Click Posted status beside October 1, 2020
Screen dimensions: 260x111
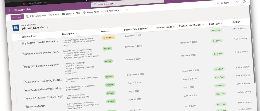[108, 61]
